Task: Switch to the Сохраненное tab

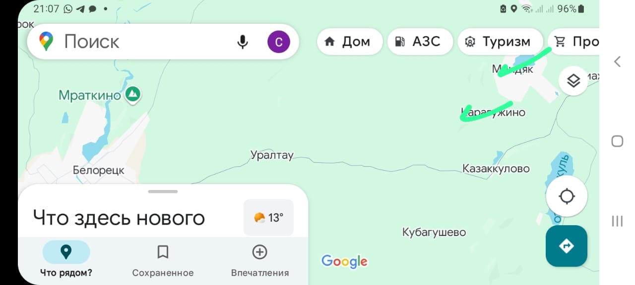Action: [x=163, y=260]
